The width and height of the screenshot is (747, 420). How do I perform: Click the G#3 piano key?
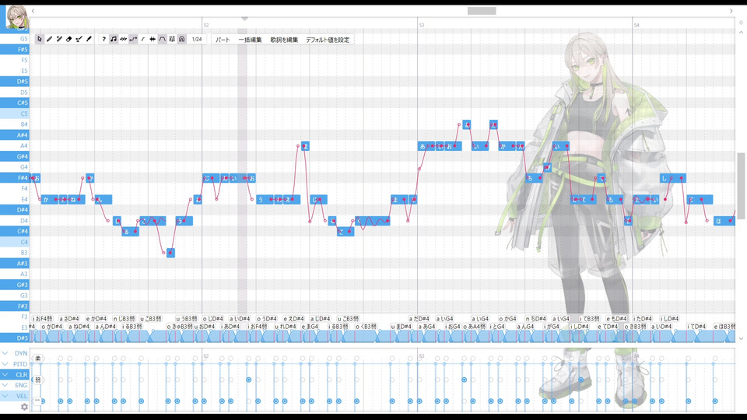coord(15,285)
